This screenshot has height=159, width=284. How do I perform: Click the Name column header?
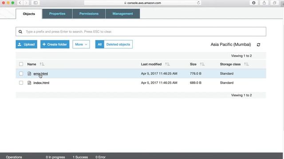32,64
